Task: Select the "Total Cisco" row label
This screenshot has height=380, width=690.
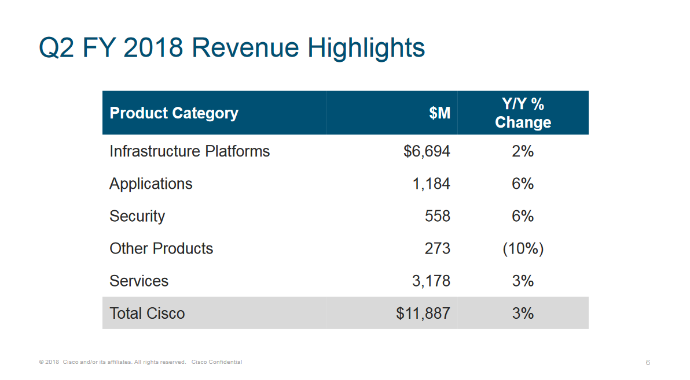Action: coord(148,314)
